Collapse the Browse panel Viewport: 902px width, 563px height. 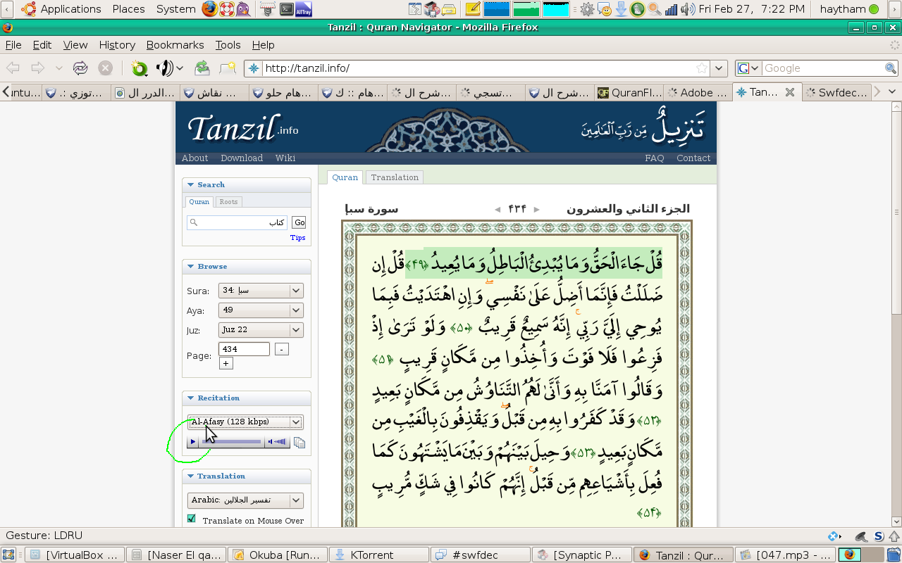click(x=190, y=267)
